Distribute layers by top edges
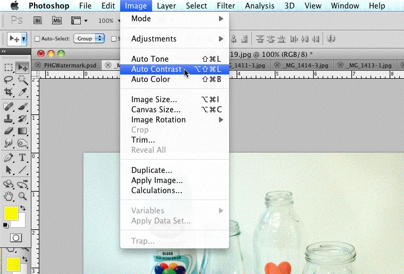The width and height of the screenshot is (404, 274). (x=260, y=39)
